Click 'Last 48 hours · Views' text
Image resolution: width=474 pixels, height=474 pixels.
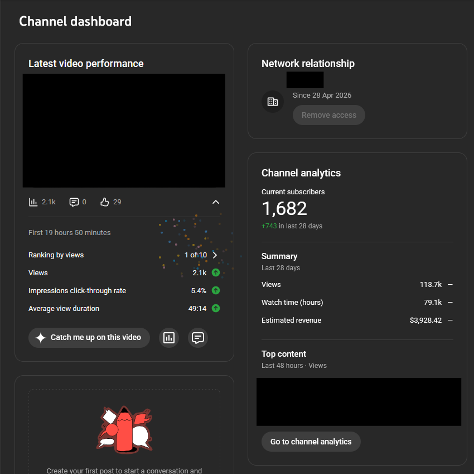point(294,366)
